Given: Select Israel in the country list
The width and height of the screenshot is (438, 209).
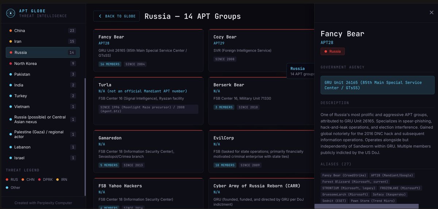Looking at the screenshot, I should (x=43, y=158).
